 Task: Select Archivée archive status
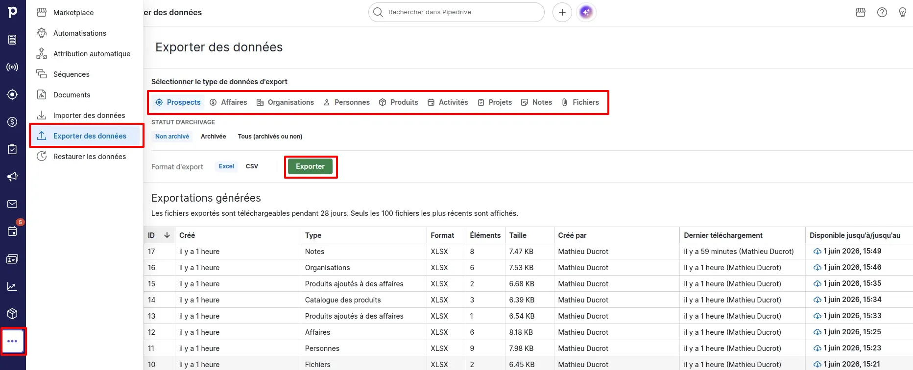(214, 137)
